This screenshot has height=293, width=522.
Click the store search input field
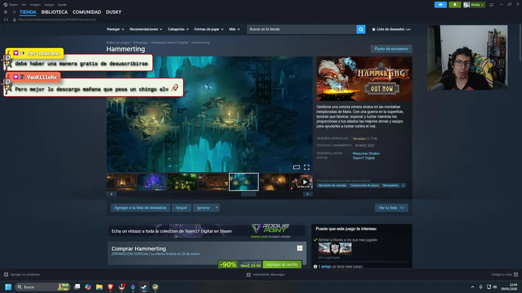pyautogui.click(x=302, y=29)
